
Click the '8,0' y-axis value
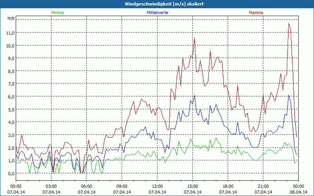click(x=11, y=71)
